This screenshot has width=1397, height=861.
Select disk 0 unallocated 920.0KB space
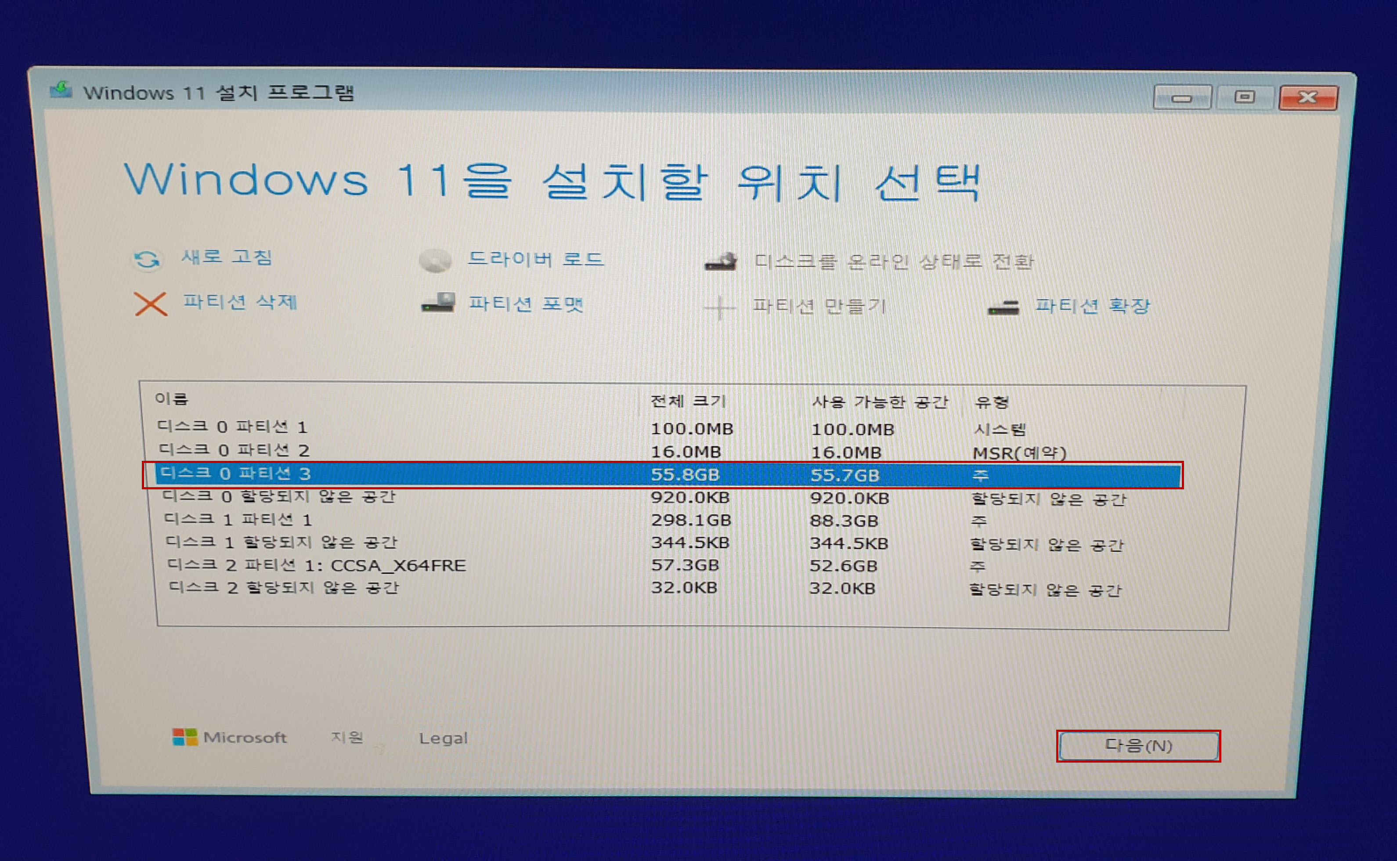278,496
